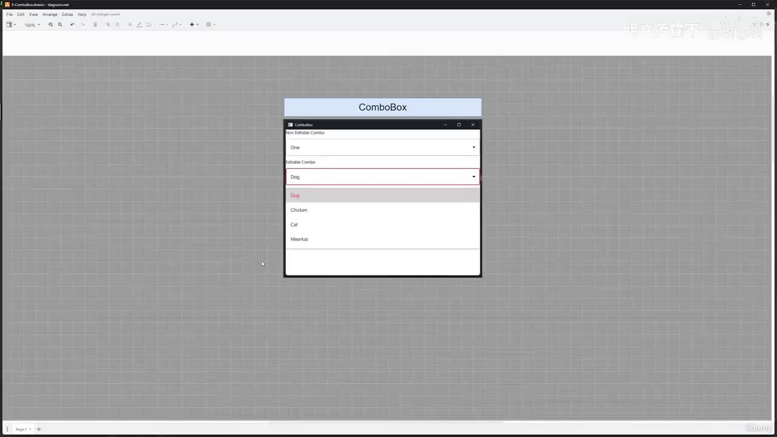Click the 'All changes saved' status text
Viewport: 777px width, 437px height.
click(x=106, y=15)
